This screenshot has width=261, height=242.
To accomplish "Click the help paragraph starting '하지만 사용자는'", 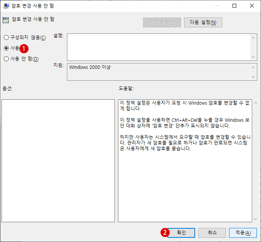I will (x=185, y=143).
